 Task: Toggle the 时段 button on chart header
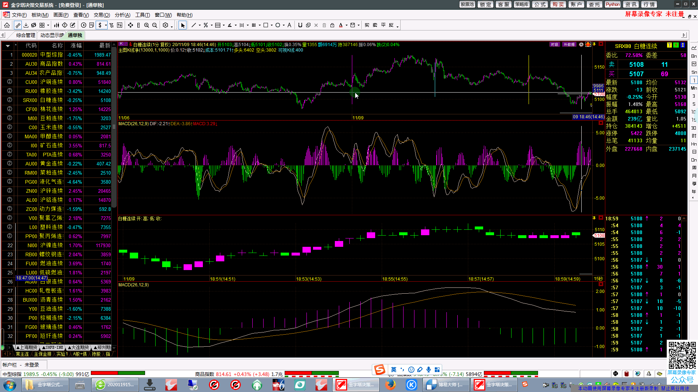coord(554,45)
